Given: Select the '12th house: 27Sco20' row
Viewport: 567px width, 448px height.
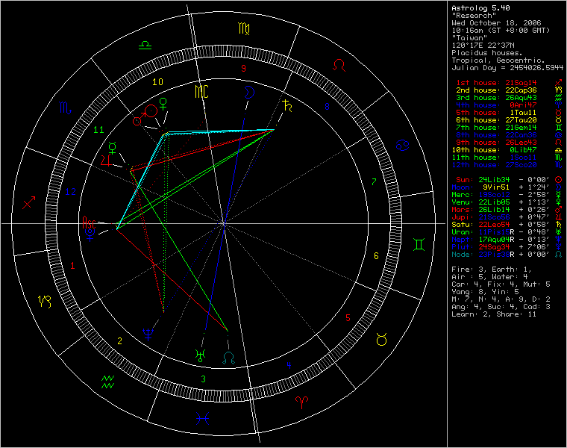Looking at the screenshot, I should [507, 165].
